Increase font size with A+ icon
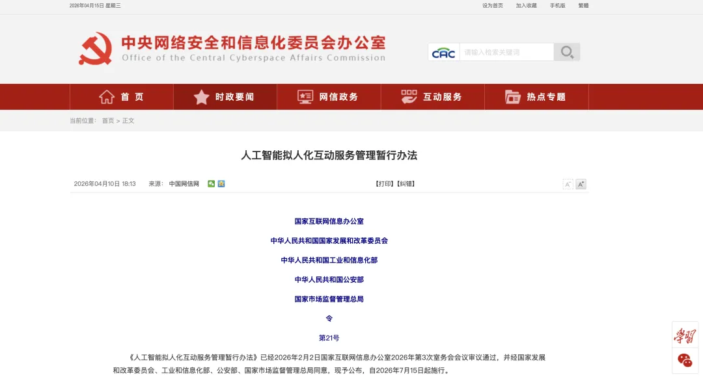This screenshot has height=383, width=703. 581,184
